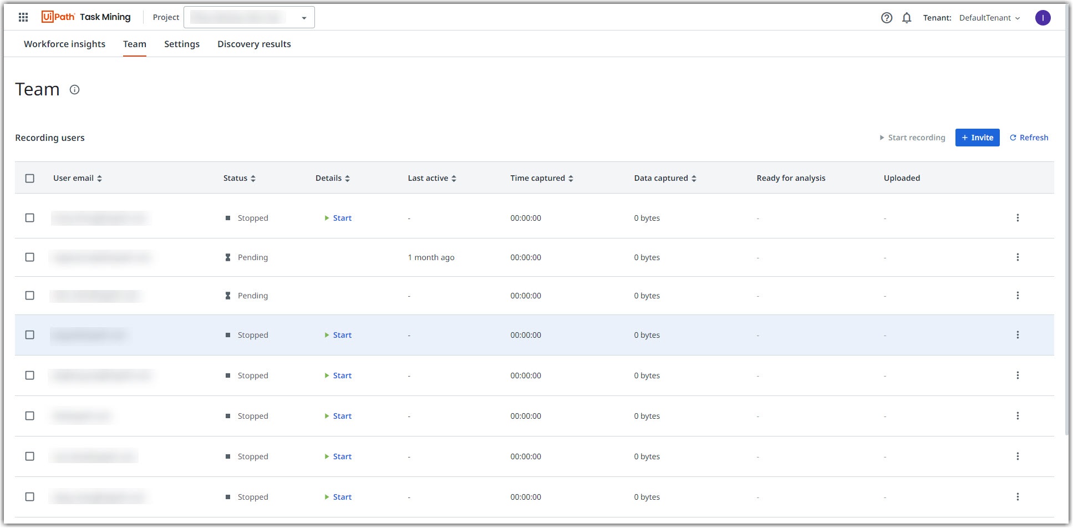The width and height of the screenshot is (1073, 528).
Task: Tick the select-all header checkbox
Action: pyautogui.click(x=30, y=178)
